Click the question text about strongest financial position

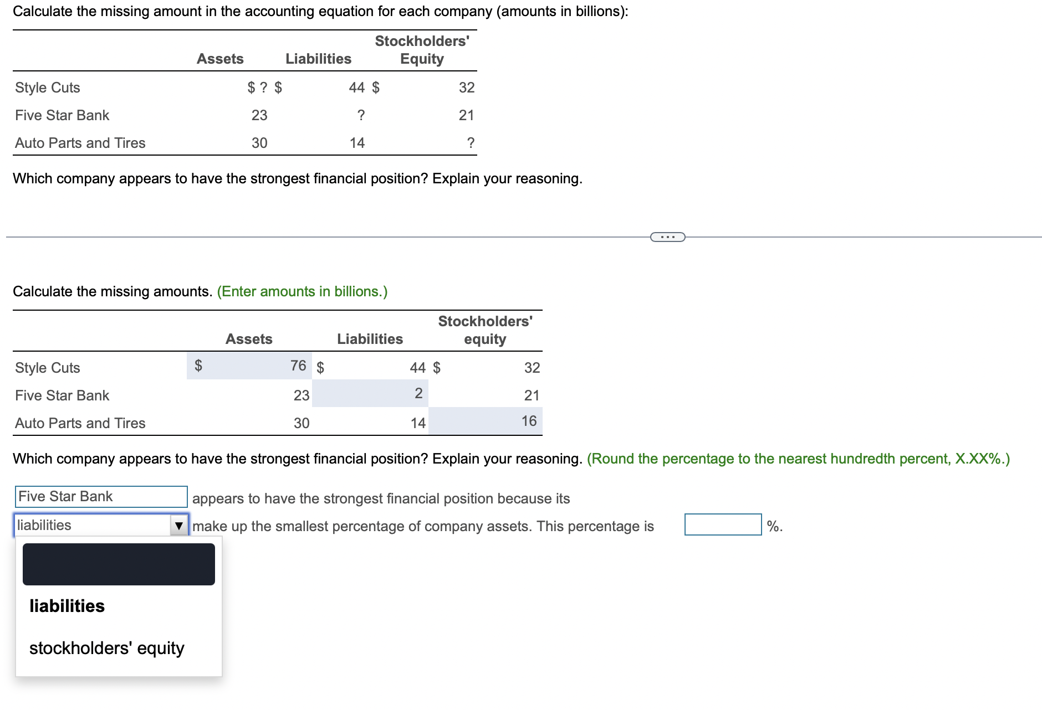tap(298, 178)
